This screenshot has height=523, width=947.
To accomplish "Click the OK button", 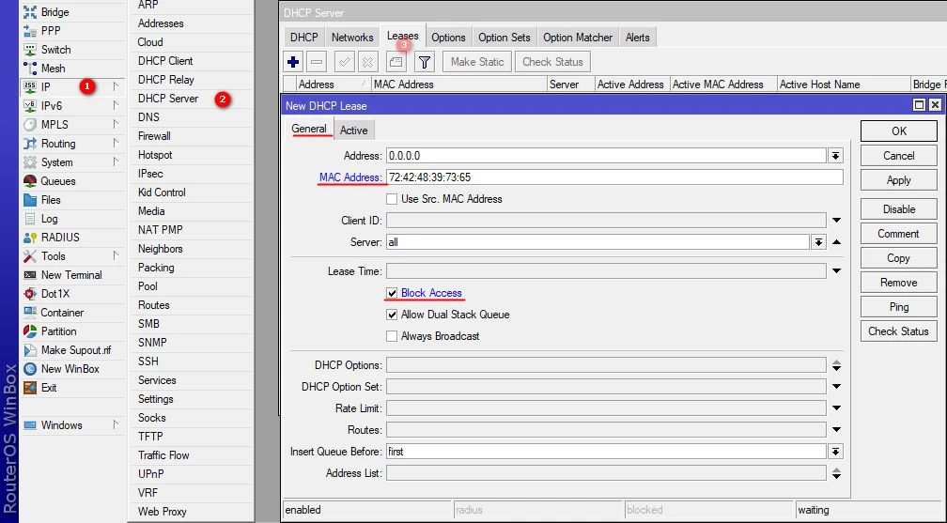I will coord(899,131).
